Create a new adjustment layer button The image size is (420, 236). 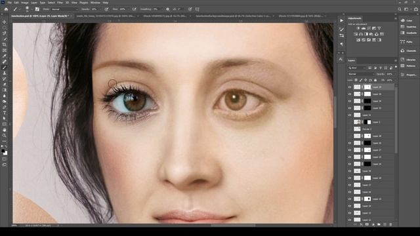(x=373, y=224)
